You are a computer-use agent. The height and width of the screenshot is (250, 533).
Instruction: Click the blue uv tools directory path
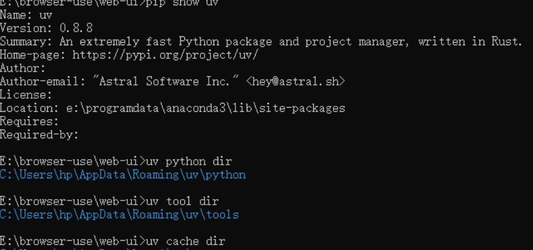click(119, 215)
